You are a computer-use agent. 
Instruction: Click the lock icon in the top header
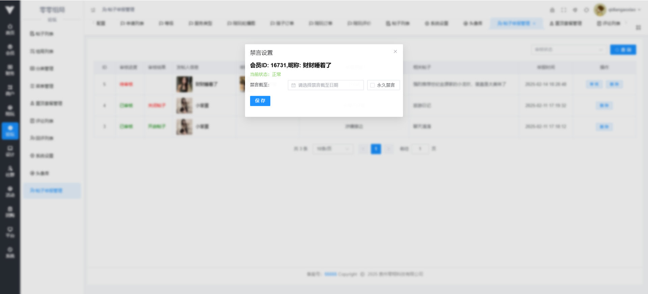click(x=552, y=10)
